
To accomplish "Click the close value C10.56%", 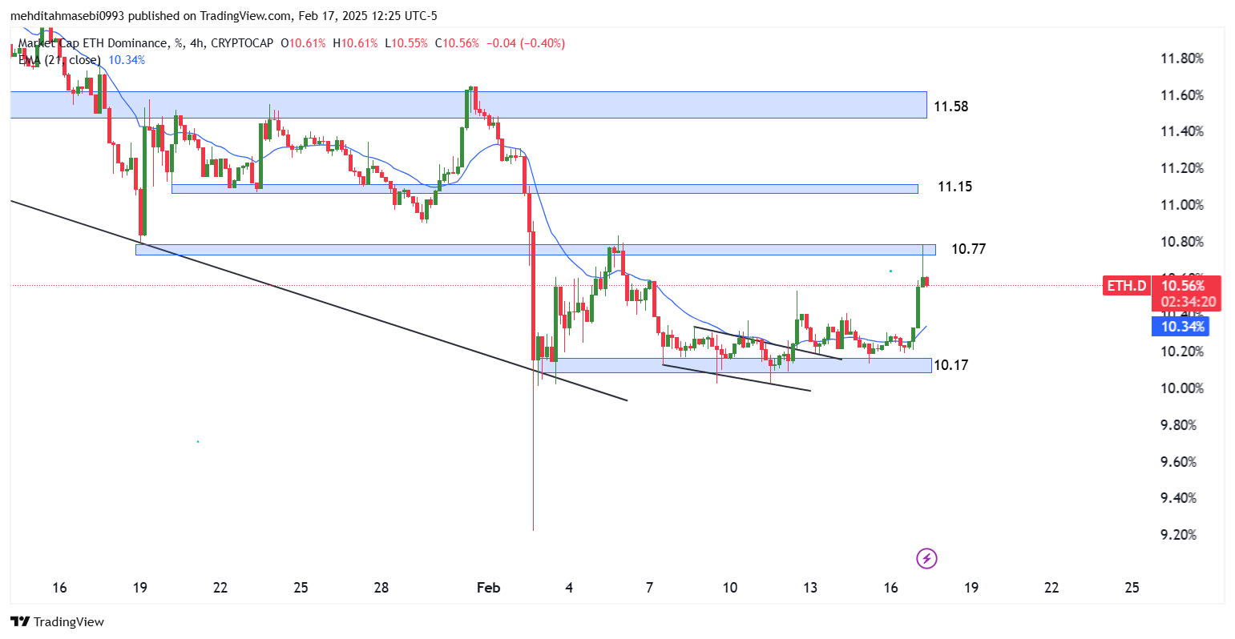I will coord(457,43).
